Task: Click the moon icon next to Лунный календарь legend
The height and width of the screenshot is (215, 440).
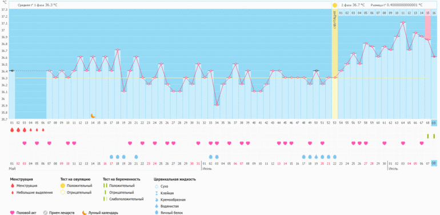Action: 84,213
